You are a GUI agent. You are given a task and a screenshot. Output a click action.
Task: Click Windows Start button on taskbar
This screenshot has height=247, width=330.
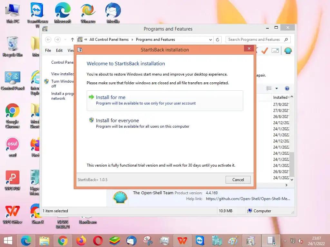(x=8, y=241)
